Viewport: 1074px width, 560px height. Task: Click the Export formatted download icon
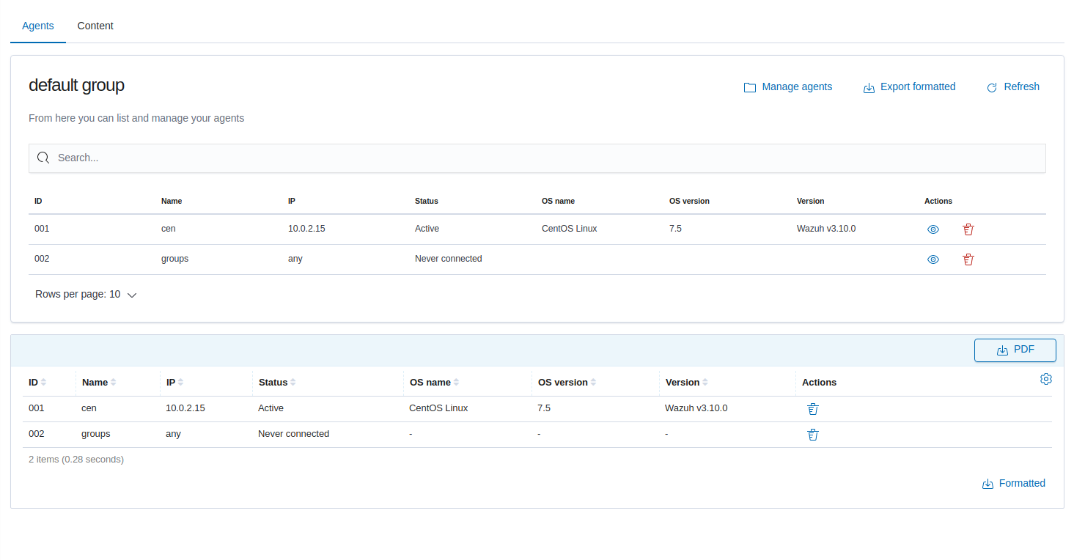point(869,87)
